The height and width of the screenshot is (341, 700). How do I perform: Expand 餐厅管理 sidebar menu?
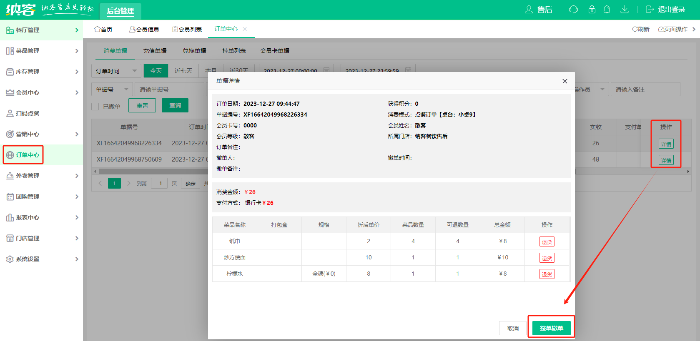point(42,30)
